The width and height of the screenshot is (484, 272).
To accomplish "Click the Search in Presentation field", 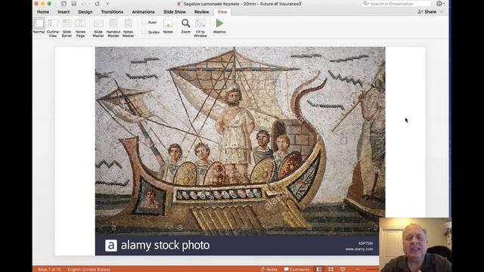I will pyautogui.click(x=396, y=4).
